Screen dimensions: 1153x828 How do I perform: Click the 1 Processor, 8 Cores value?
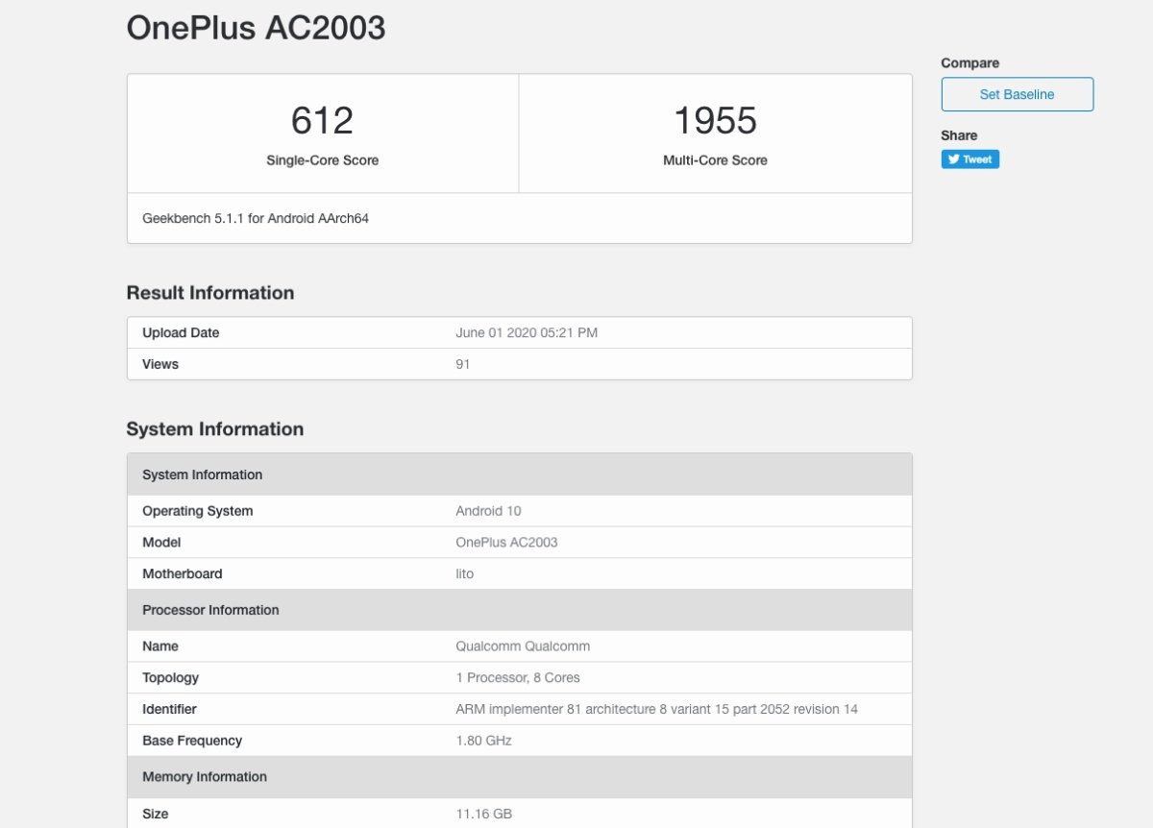[x=518, y=677]
